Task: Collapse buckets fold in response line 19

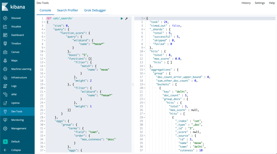Action: (x=144, y=85)
